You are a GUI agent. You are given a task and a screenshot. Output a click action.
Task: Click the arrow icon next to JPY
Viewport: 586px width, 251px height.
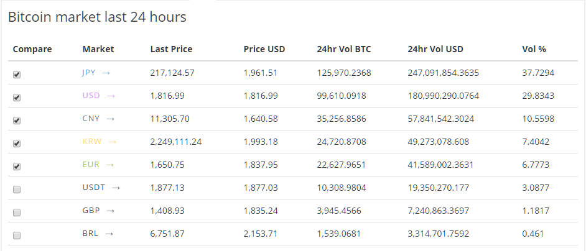click(106, 73)
